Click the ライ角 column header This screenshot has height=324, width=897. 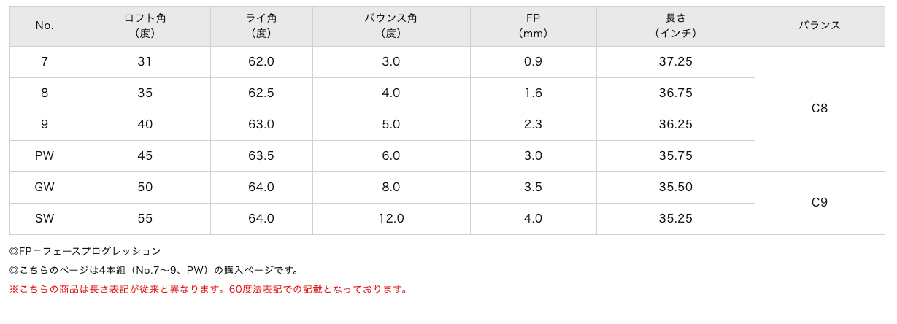[x=261, y=26]
